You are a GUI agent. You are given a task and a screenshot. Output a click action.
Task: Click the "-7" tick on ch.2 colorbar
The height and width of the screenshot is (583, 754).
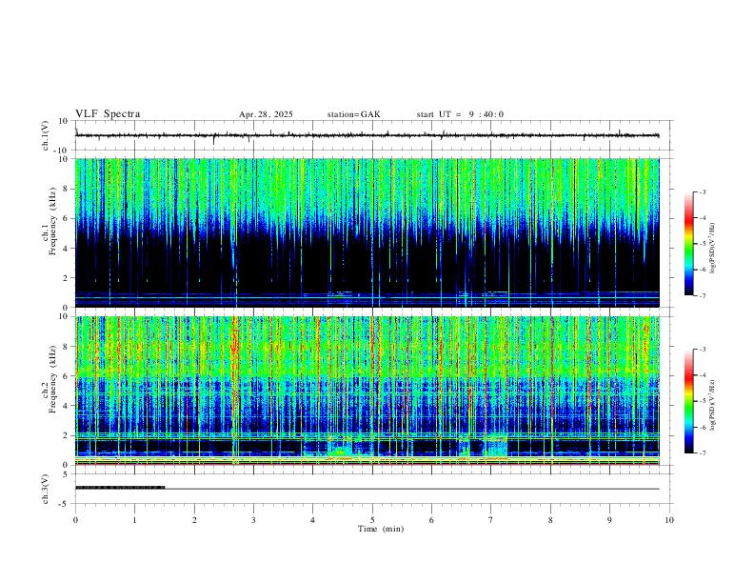[702, 453]
